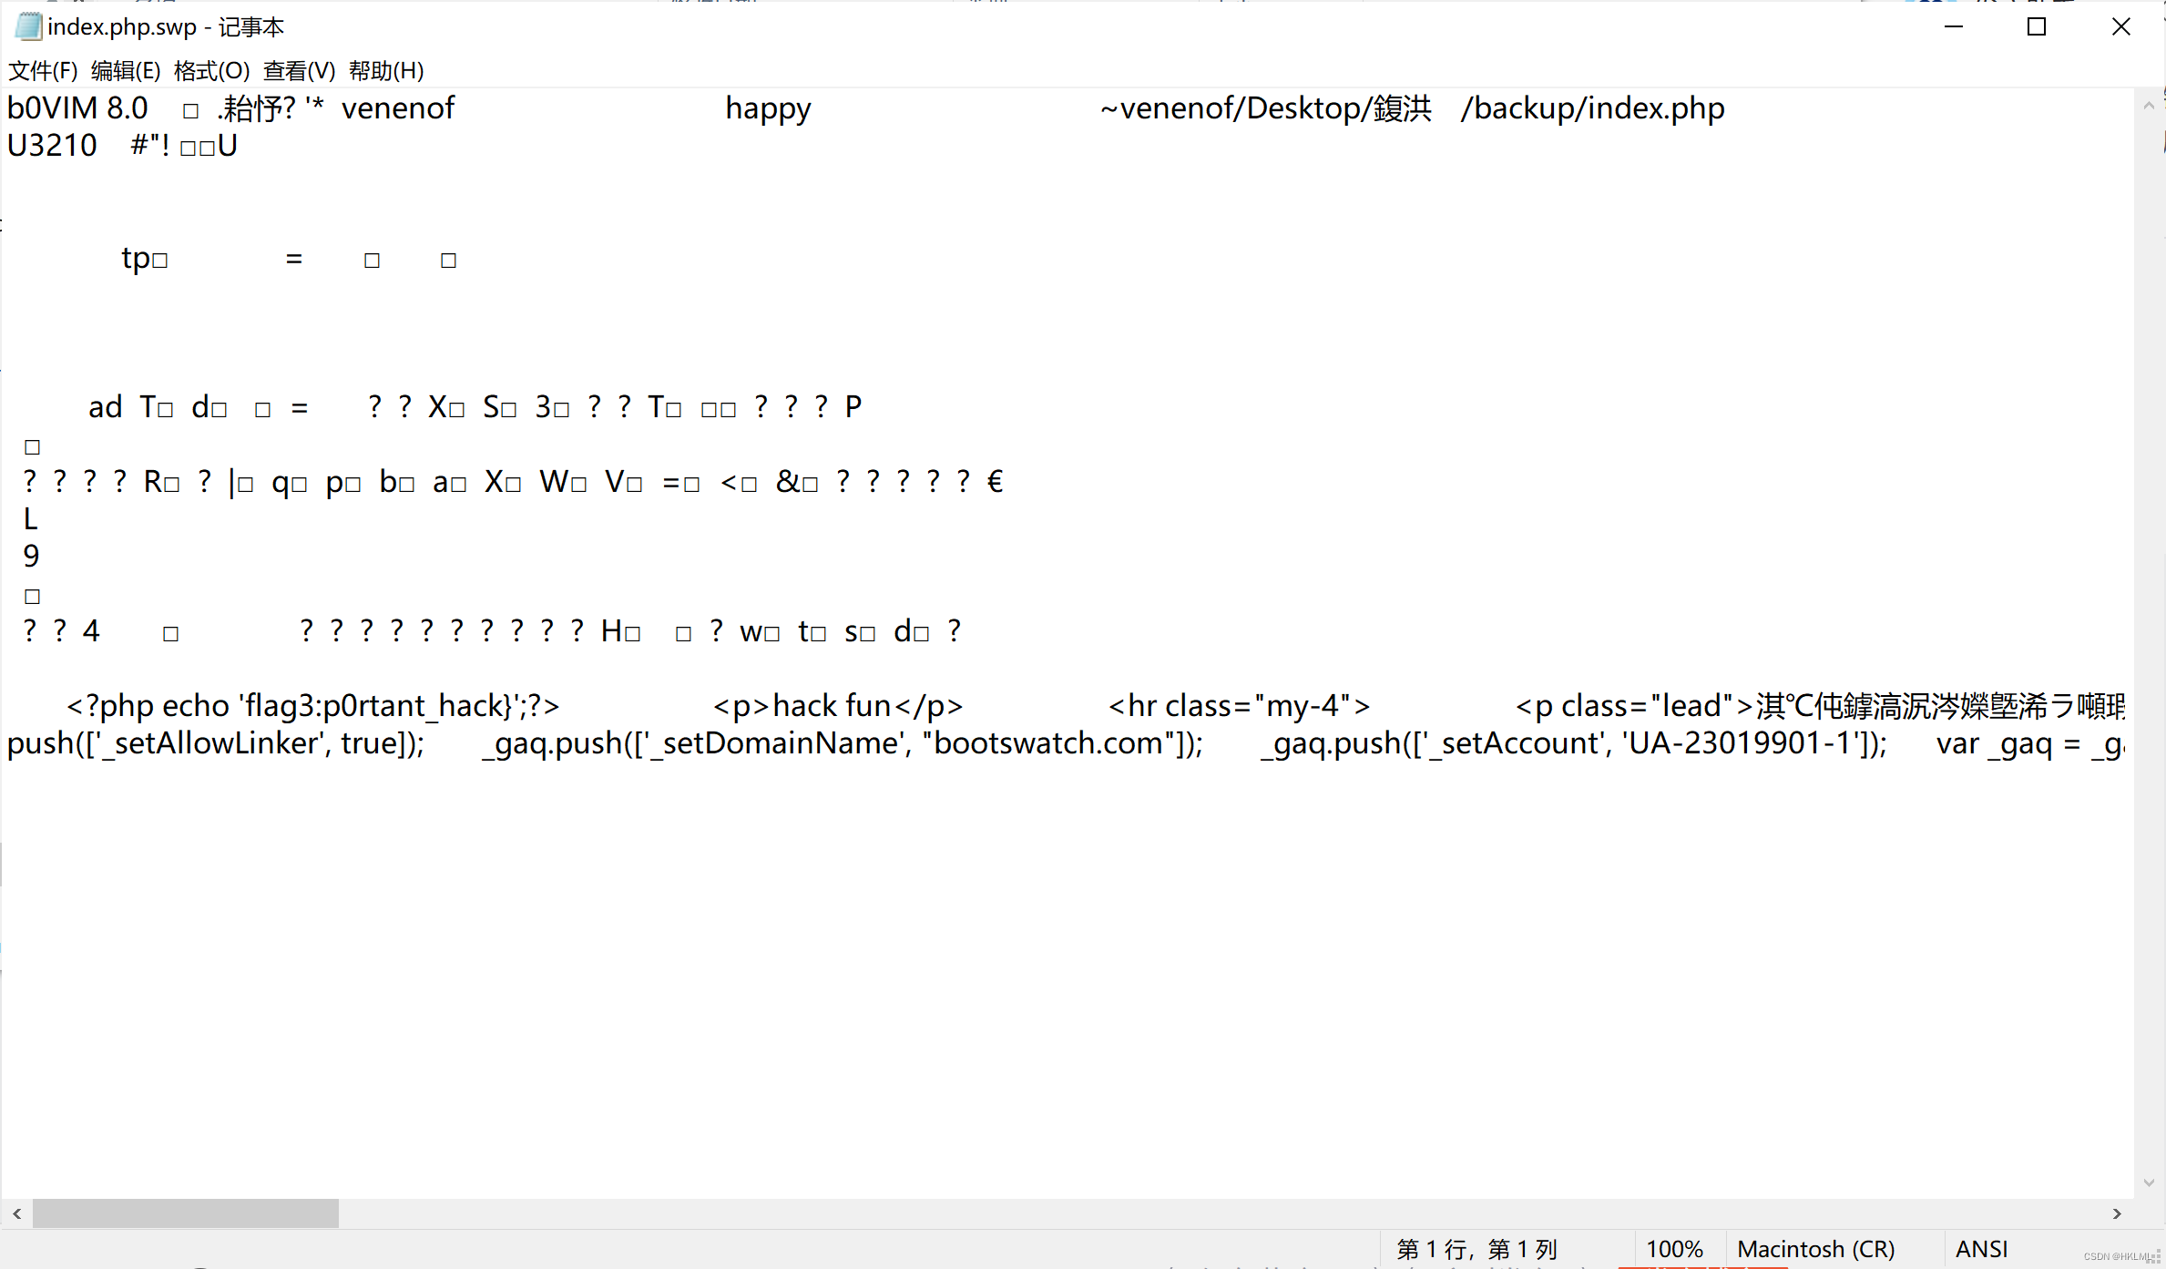Open the 文件(F) menu

pos(42,70)
